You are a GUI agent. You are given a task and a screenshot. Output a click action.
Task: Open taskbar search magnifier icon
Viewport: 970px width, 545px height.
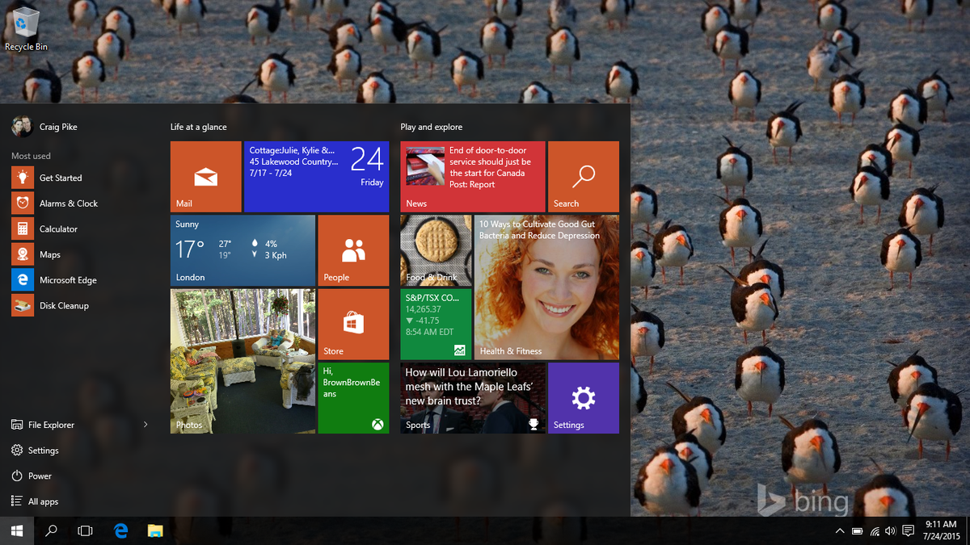pos(51,530)
